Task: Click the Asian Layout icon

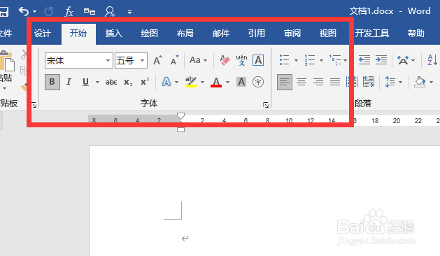Action: tap(403, 60)
